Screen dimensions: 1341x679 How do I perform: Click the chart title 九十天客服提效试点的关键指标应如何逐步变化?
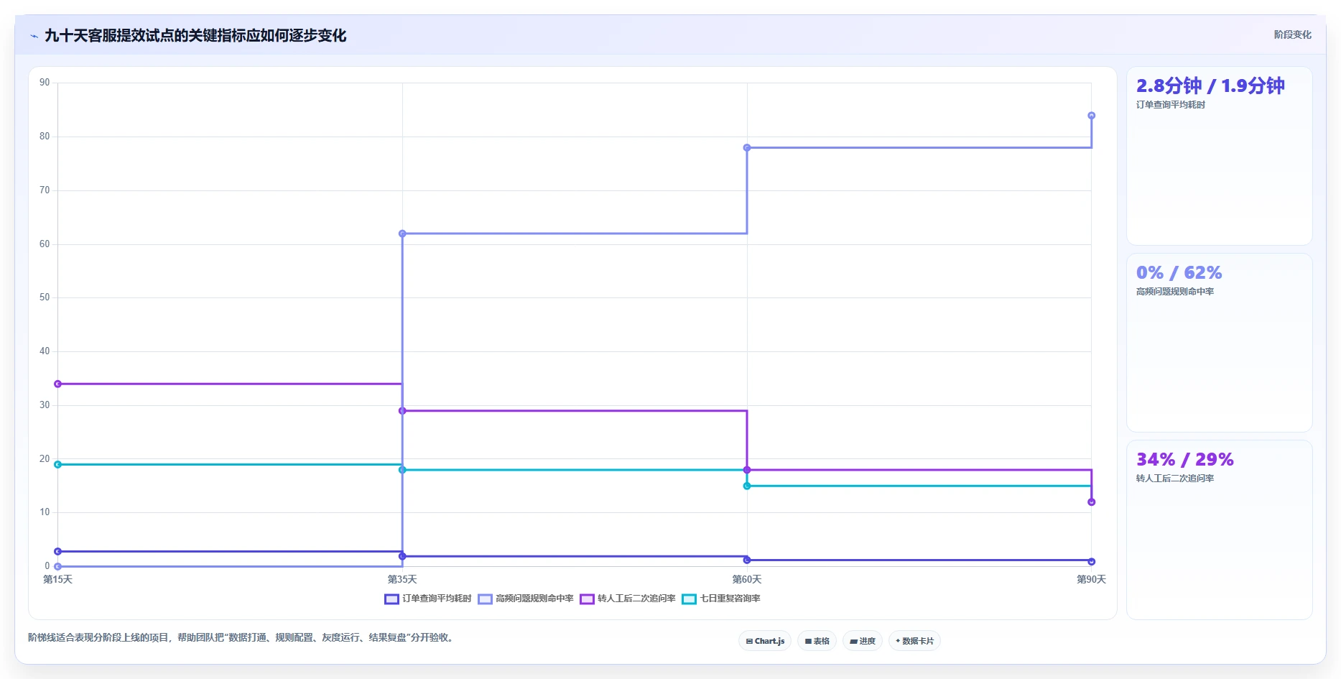click(x=195, y=35)
